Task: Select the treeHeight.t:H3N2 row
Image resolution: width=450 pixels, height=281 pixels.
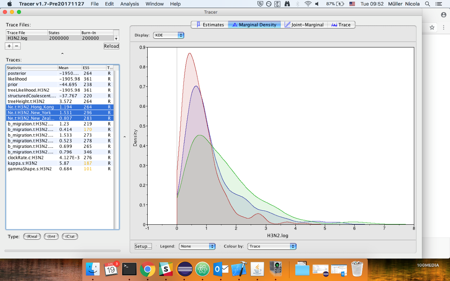Action: [x=60, y=101]
